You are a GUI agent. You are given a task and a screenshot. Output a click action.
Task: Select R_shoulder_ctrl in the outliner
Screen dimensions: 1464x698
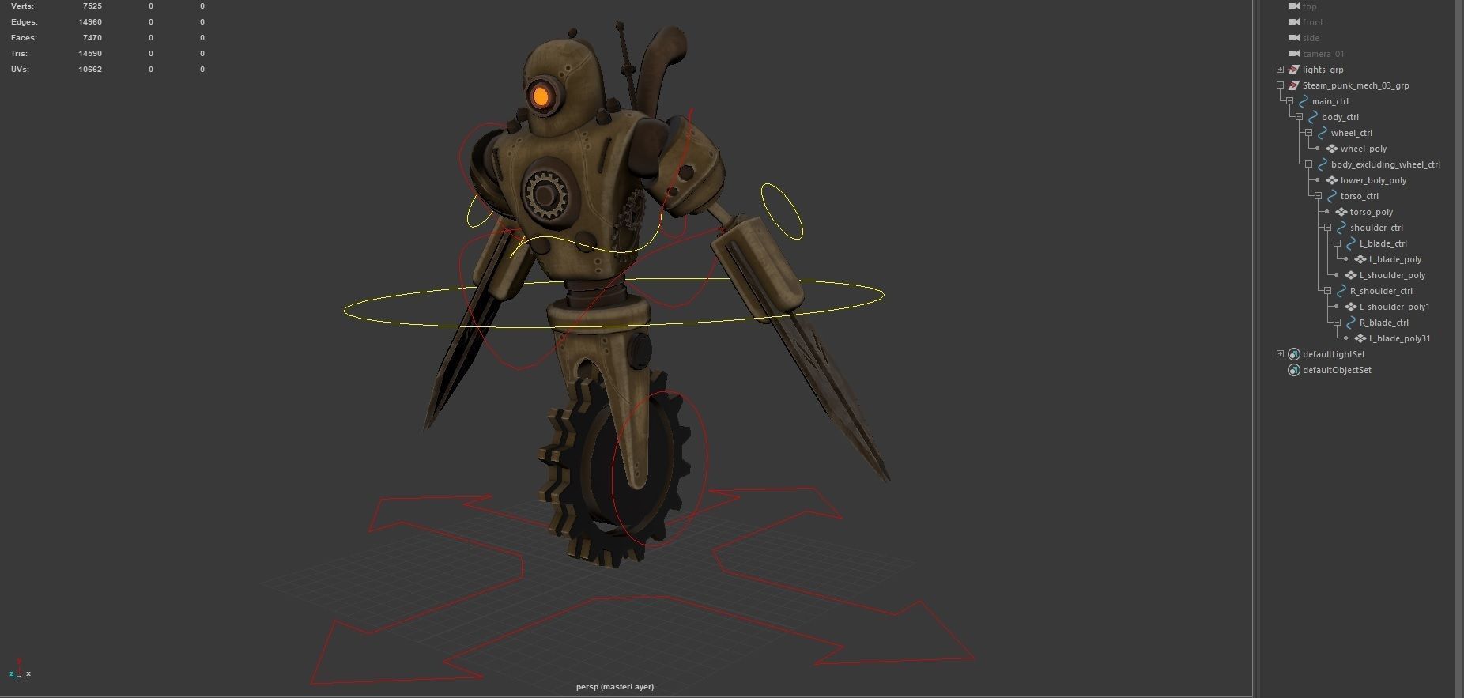pyautogui.click(x=1381, y=291)
